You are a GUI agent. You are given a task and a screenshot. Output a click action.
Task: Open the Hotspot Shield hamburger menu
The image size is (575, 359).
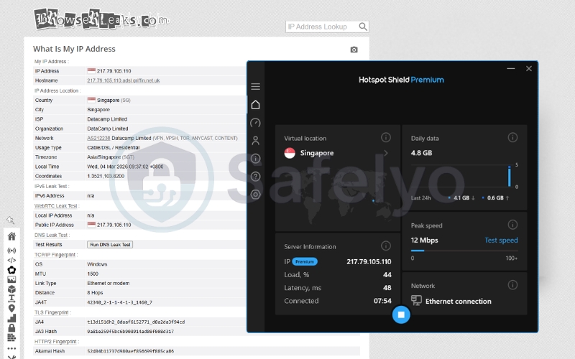[x=256, y=86]
